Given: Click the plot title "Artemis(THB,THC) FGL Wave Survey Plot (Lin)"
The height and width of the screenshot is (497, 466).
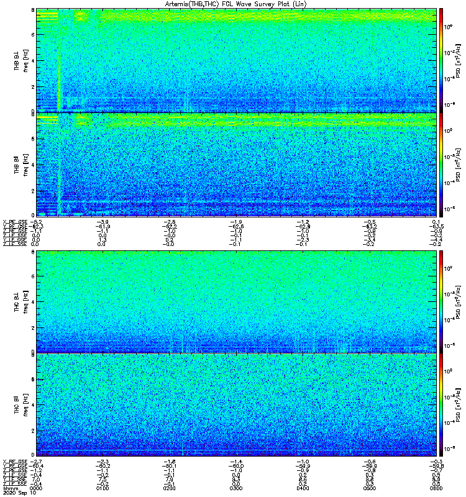Looking at the screenshot, I should click(235, 4).
